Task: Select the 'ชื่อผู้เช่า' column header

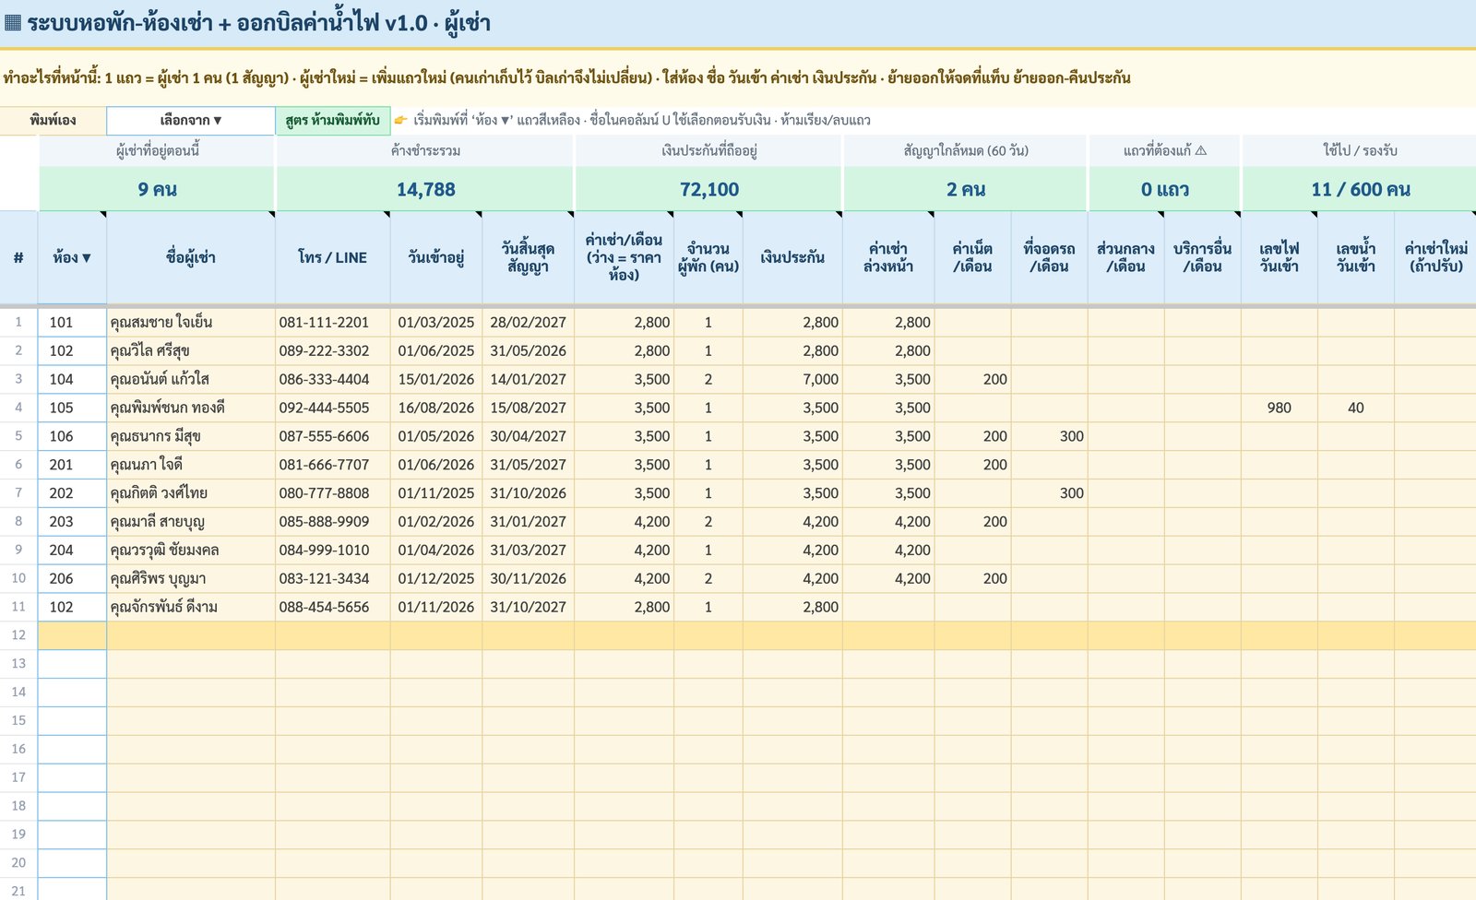Action: point(191,257)
